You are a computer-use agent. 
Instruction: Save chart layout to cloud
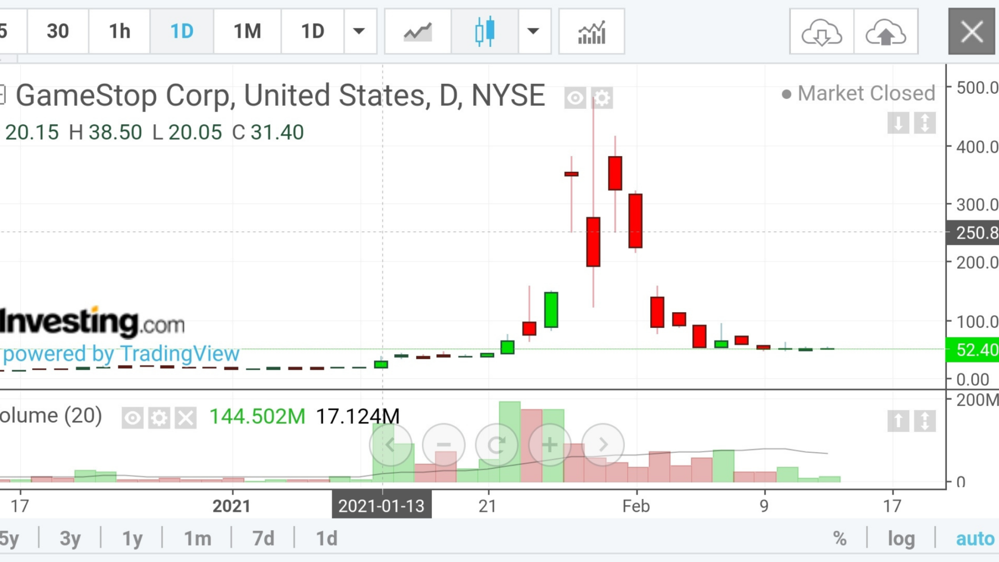(886, 31)
